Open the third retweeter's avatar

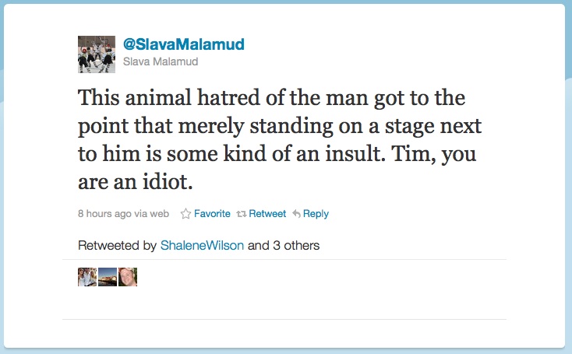[128, 277]
